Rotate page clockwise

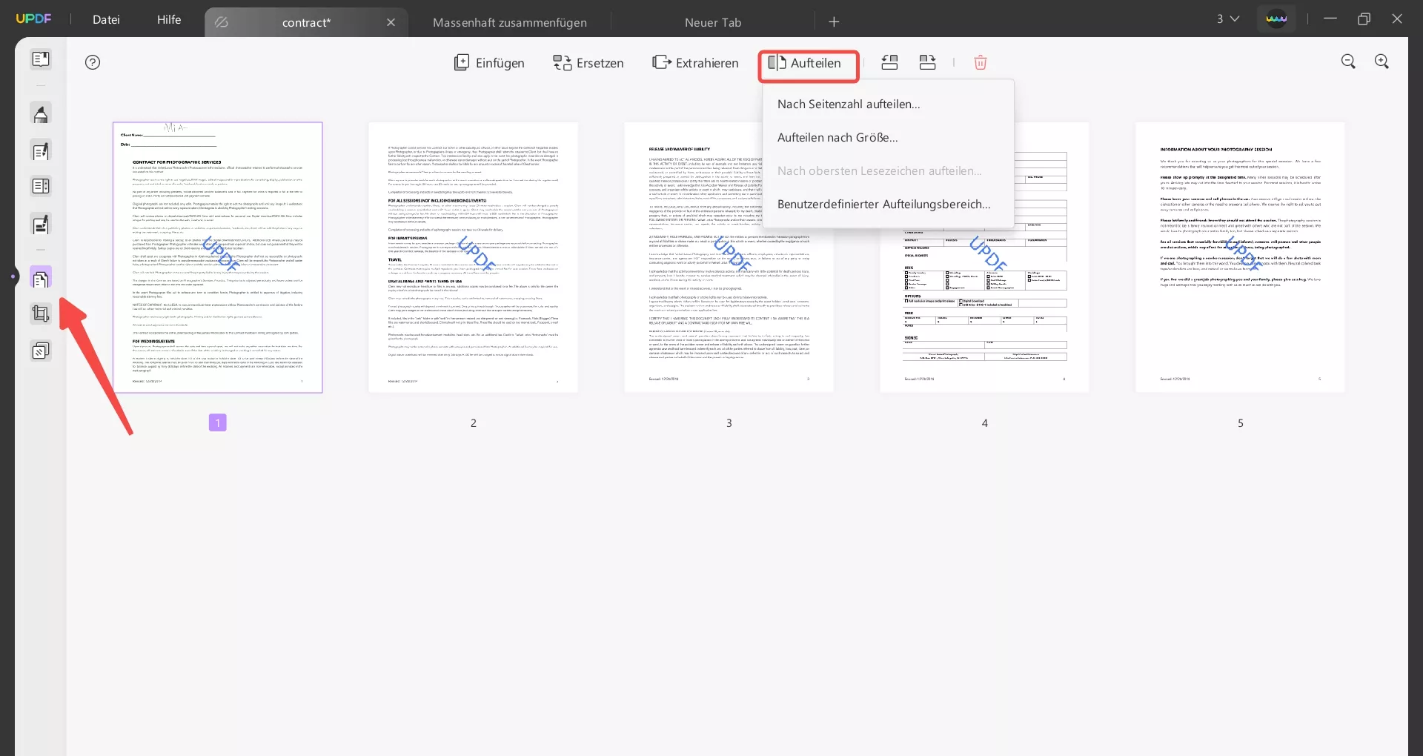pos(927,63)
